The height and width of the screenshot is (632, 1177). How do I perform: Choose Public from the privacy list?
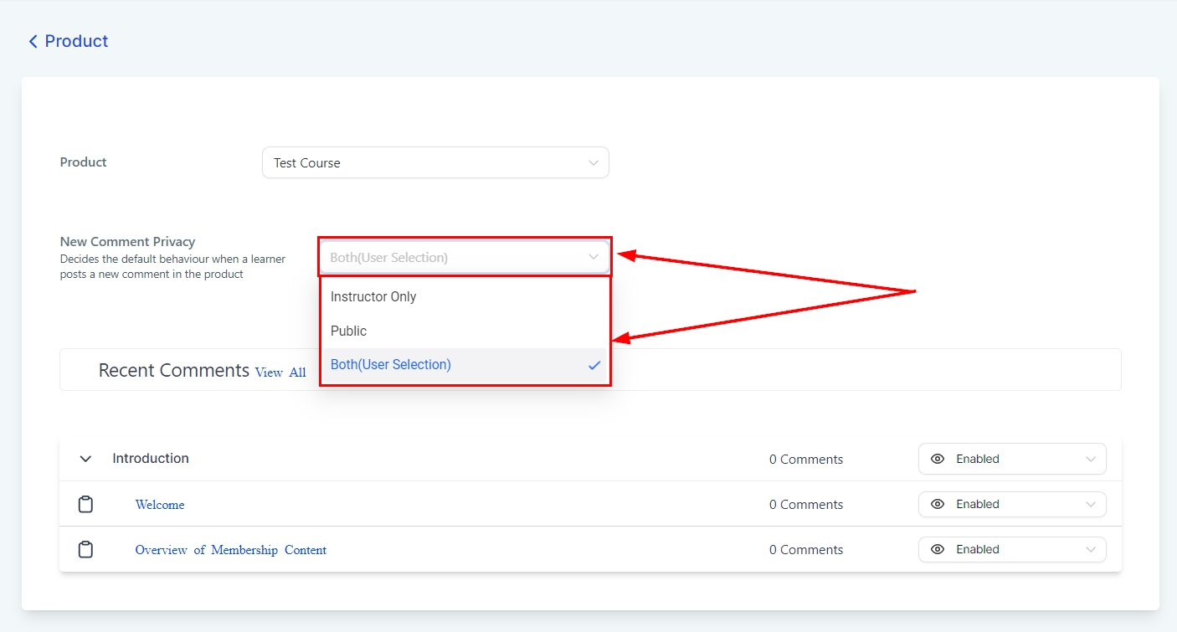(349, 331)
